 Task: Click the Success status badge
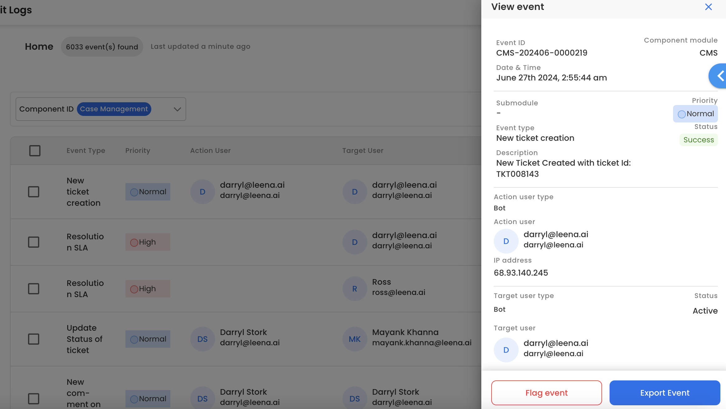(698, 140)
